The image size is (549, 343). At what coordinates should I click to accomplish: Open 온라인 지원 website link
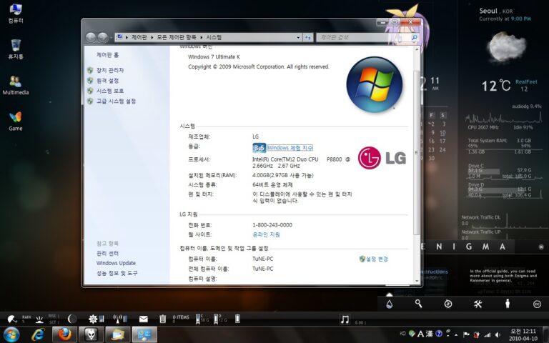point(266,234)
